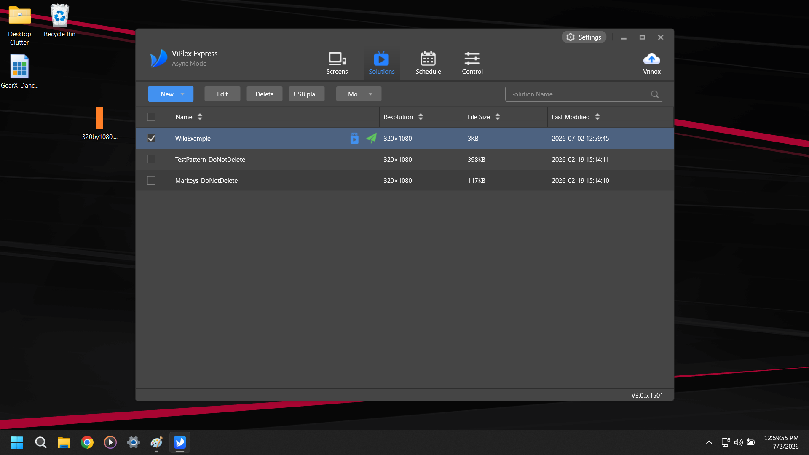Open the Control sliders icon
The height and width of the screenshot is (455, 809).
coord(472,59)
